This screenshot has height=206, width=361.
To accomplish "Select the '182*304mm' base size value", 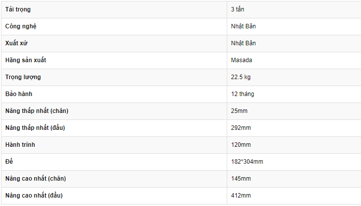I will point(247,162).
